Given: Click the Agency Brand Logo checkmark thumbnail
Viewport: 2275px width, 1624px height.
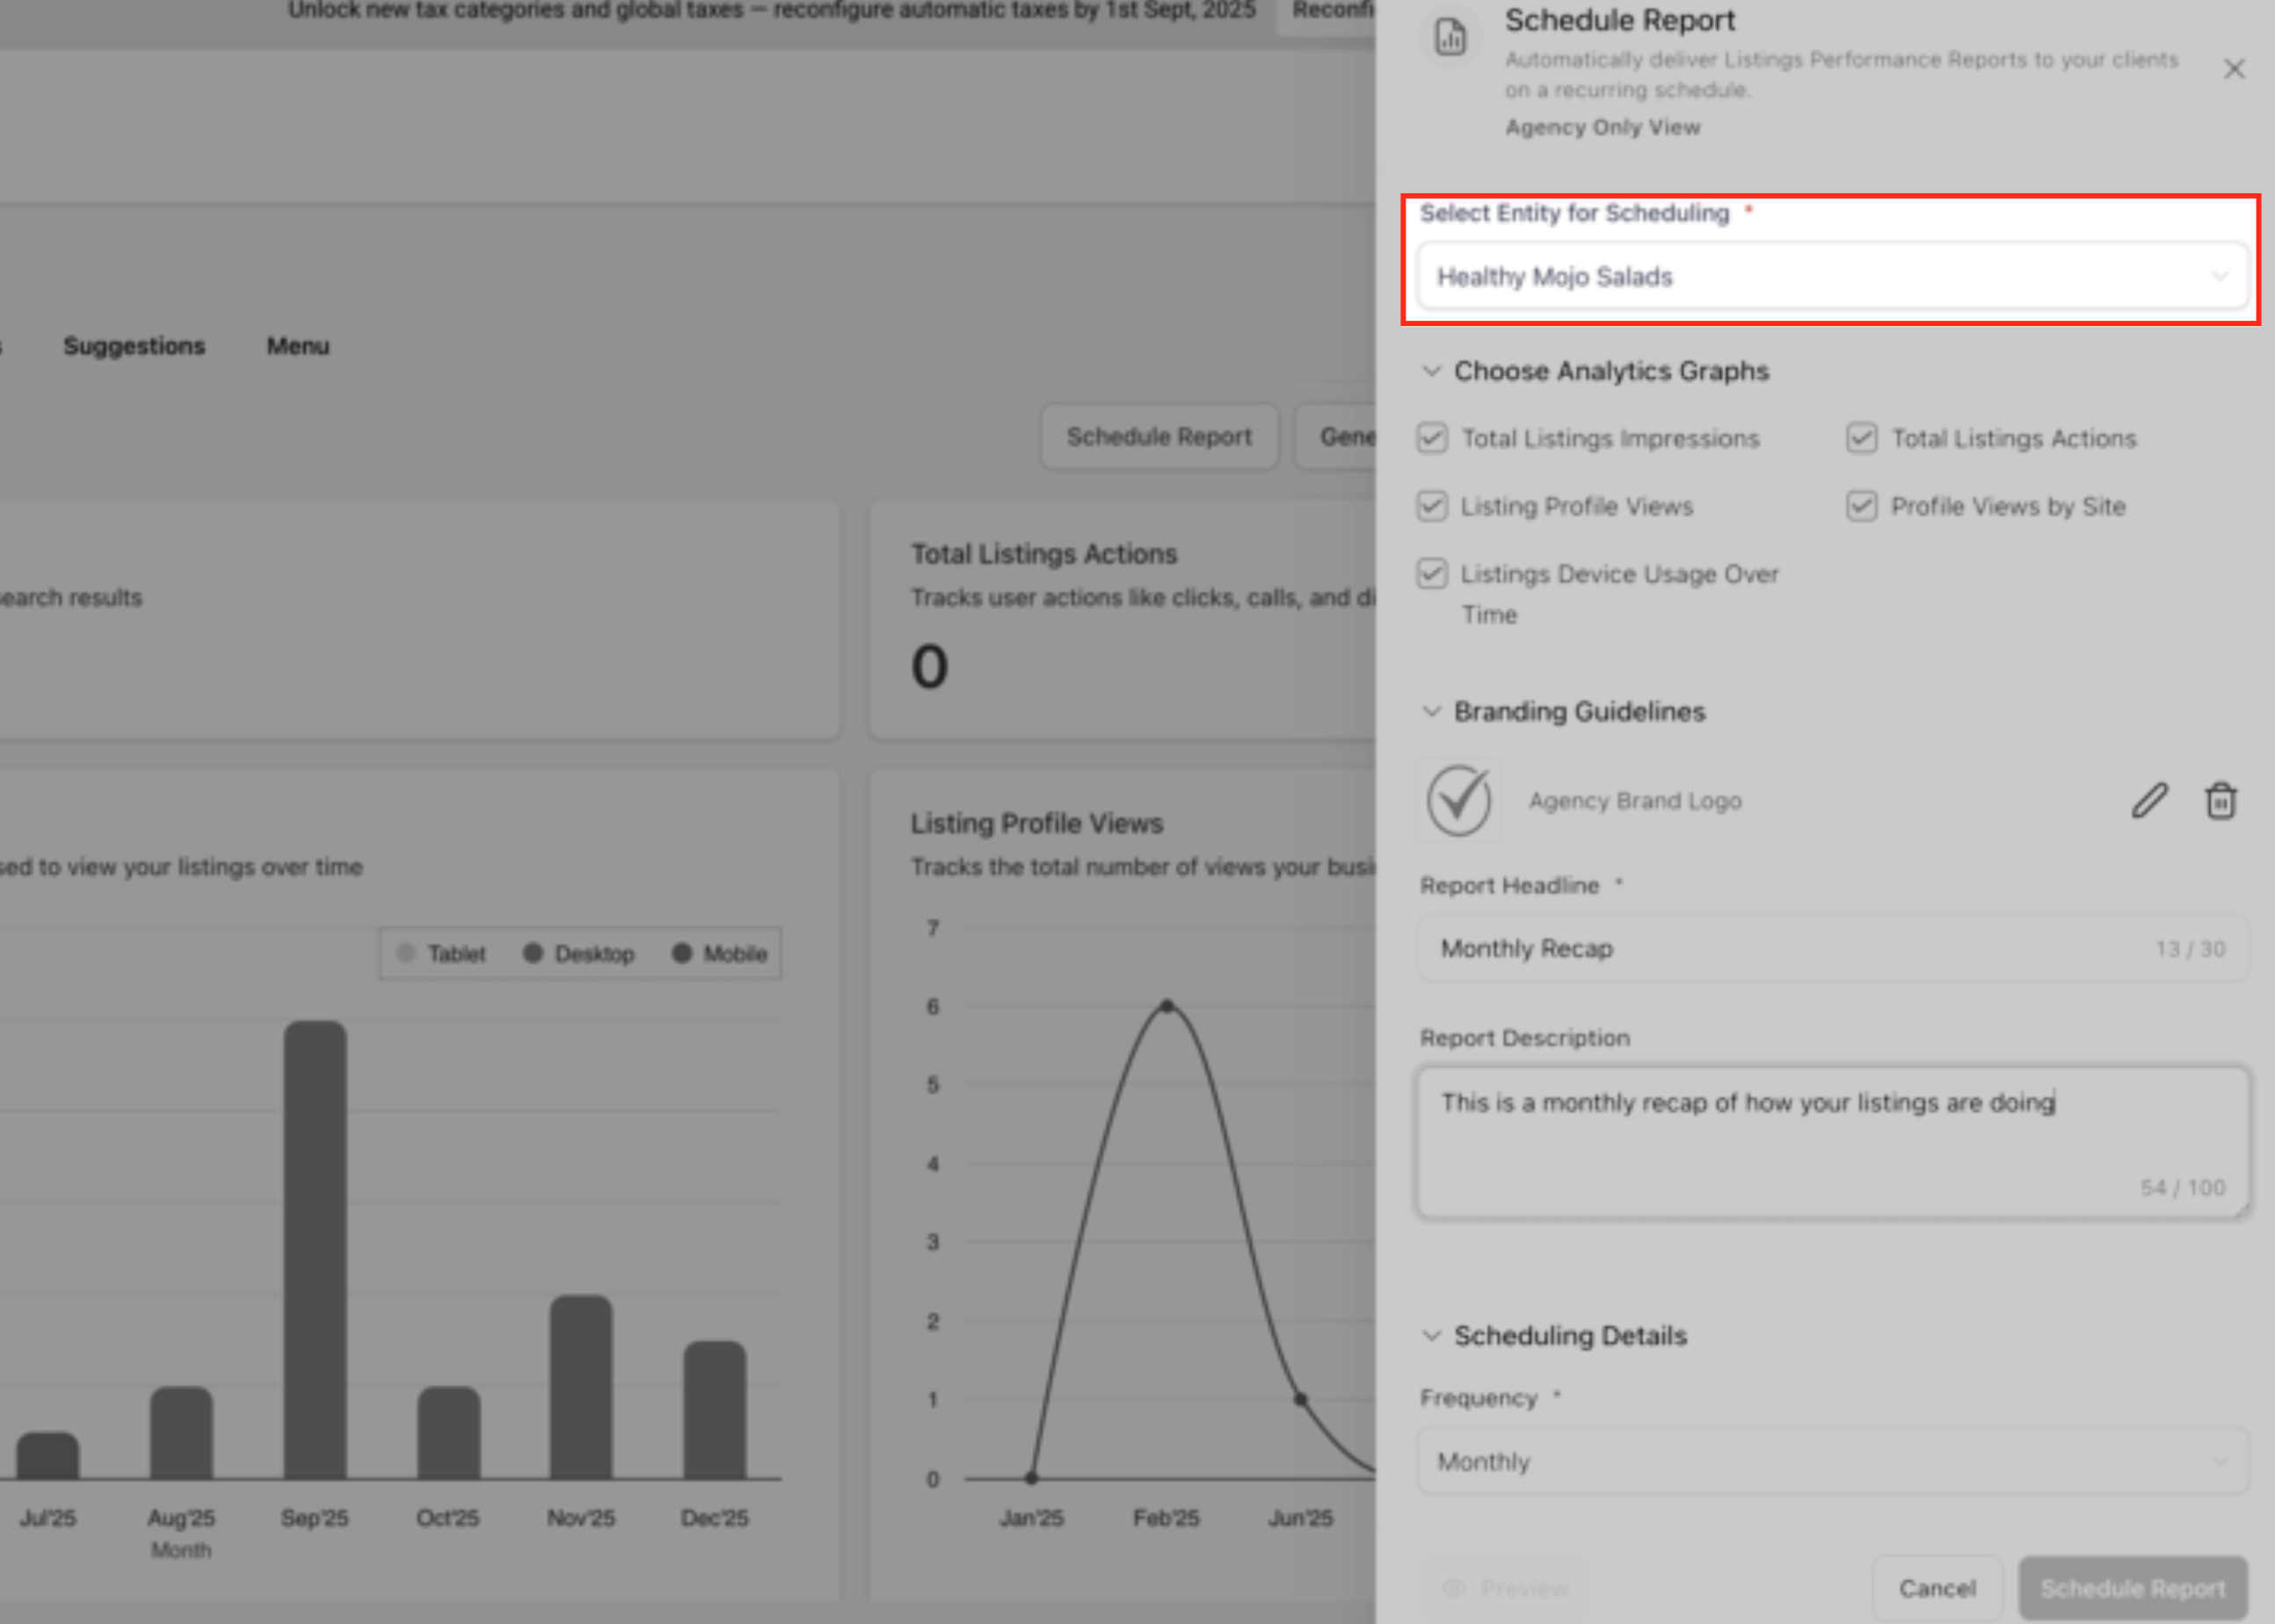Looking at the screenshot, I should tap(1458, 800).
